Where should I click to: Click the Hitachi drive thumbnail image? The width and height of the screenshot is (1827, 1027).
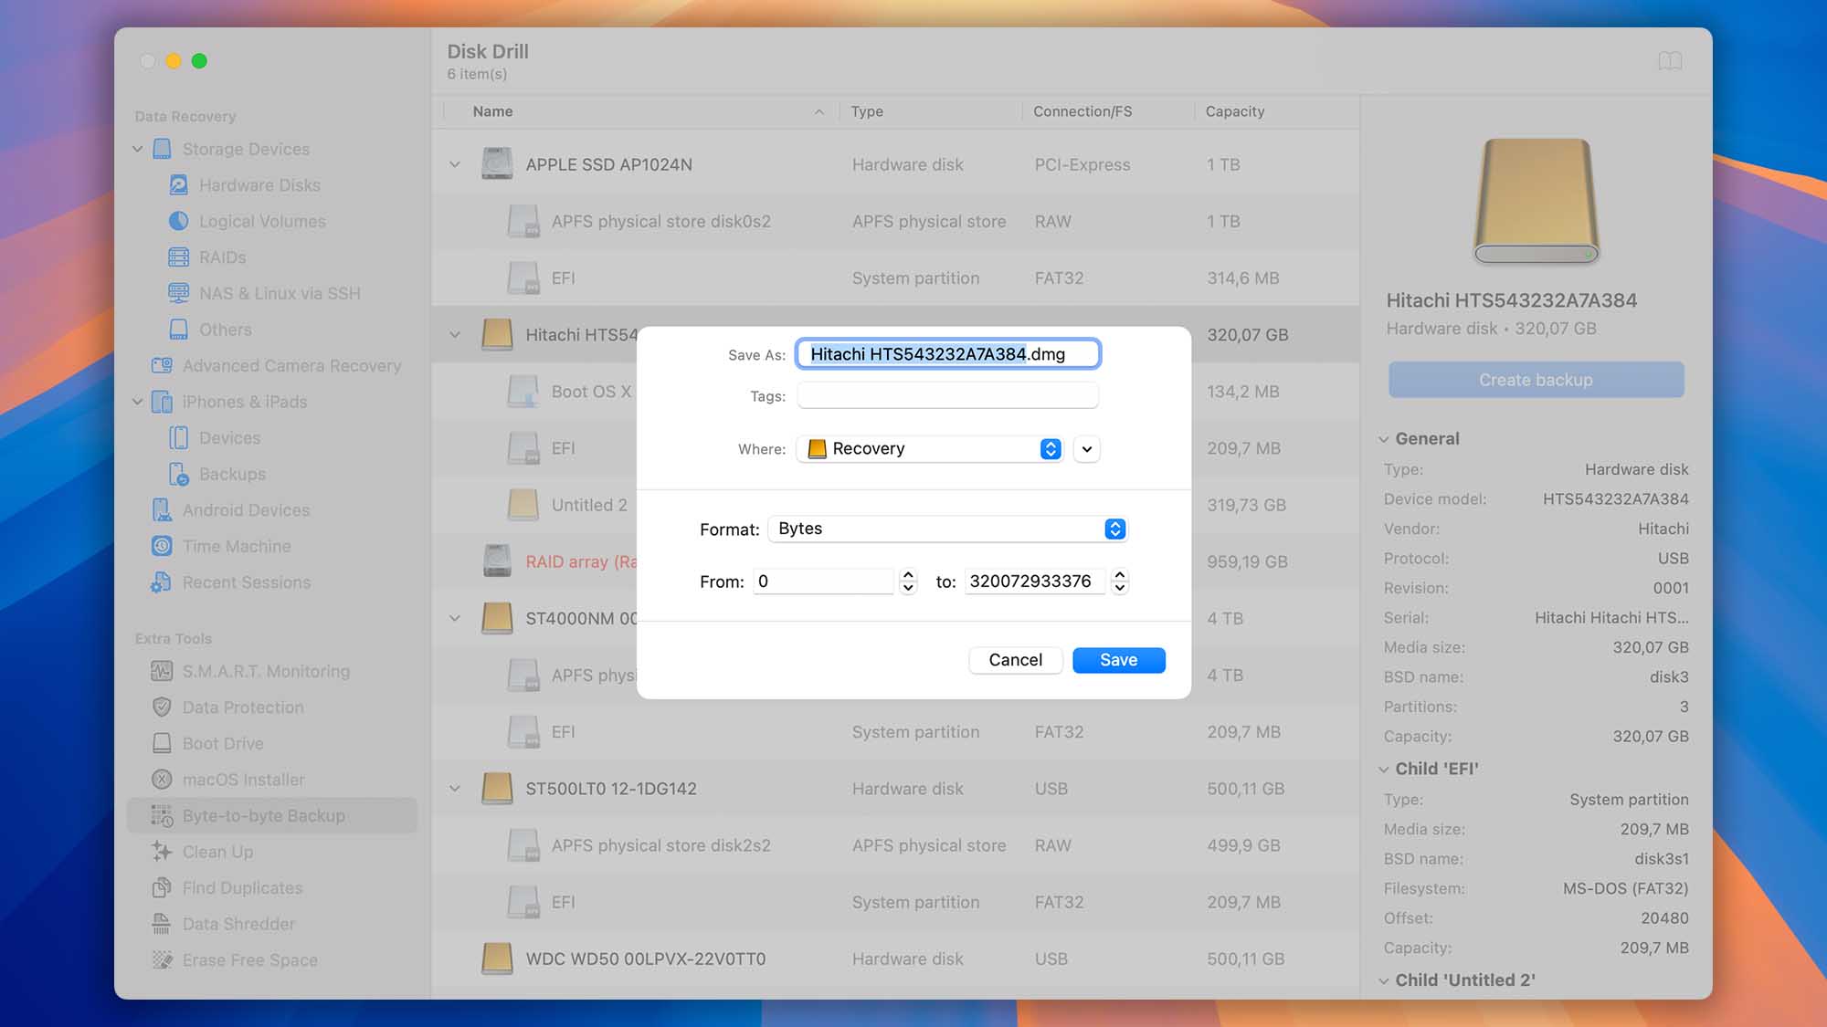point(1536,201)
